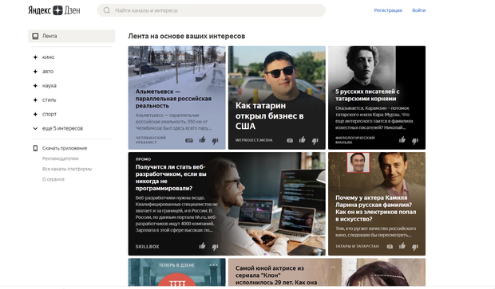Select Лента in the sidebar

72,36
